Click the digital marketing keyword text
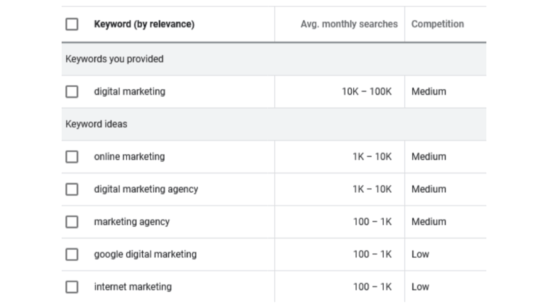Image resolution: width=548 pixels, height=308 pixels. tap(129, 92)
